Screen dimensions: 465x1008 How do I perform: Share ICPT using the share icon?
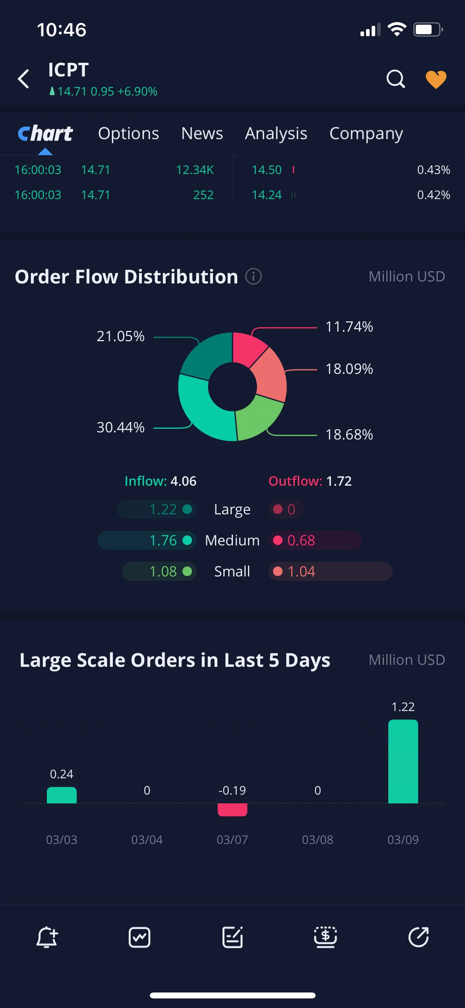(x=418, y=937)
